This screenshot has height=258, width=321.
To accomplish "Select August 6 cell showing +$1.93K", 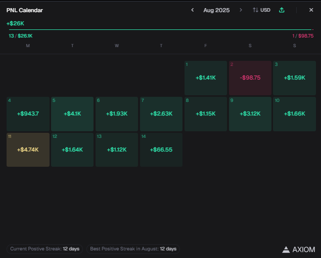I will 117,114.
